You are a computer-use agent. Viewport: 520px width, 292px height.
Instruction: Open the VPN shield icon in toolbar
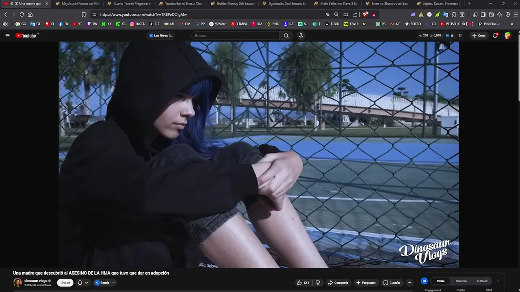click(507, 15)
